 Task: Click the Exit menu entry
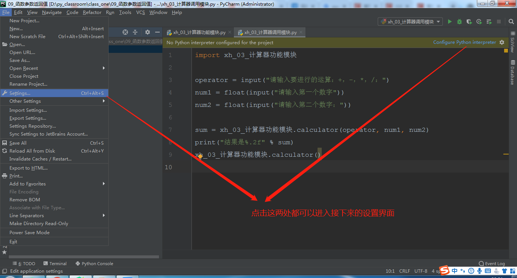[54, 242]
